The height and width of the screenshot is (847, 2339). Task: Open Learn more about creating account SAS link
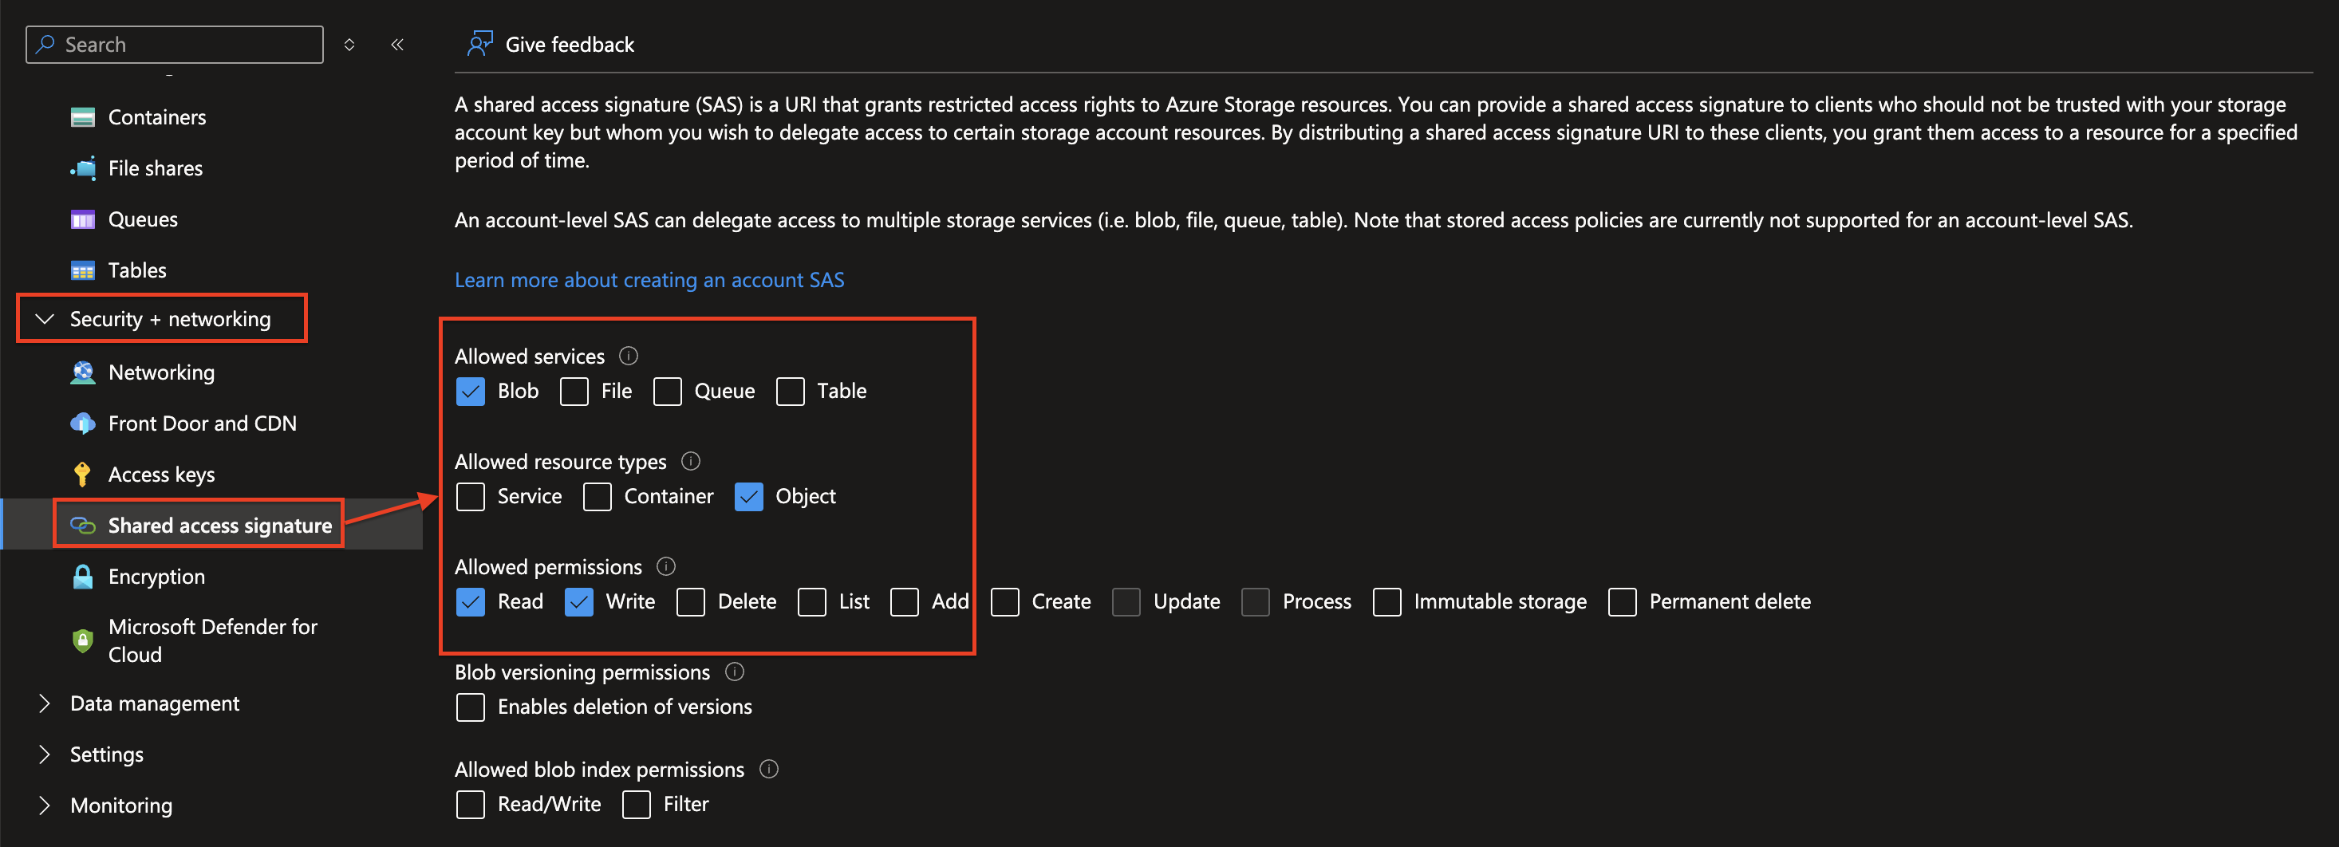[649, 281]
